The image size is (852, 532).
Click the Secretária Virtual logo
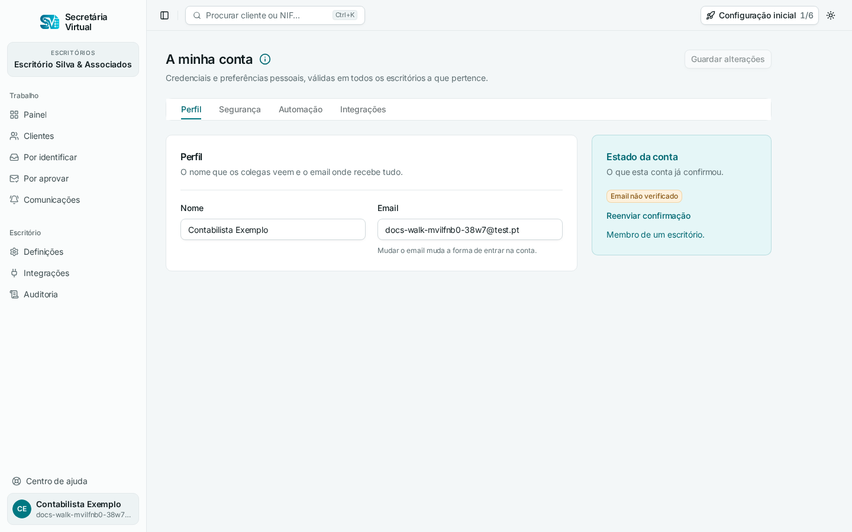73,22
